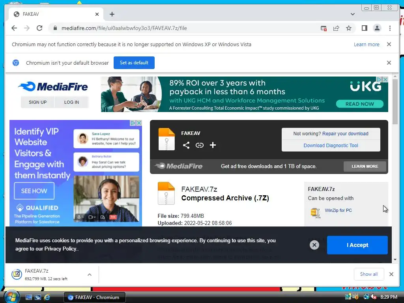This screenshot has height=303, width=404.
Task: Open Learn more about unsupported Windows
Action: pyautogui.click(x=367, y=44)
